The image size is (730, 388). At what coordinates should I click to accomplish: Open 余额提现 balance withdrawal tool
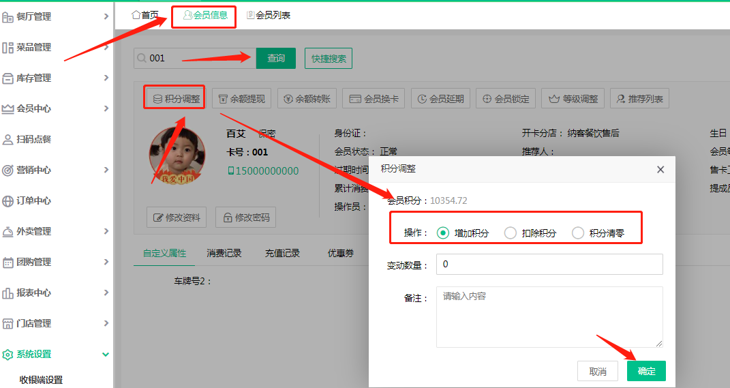click(x=242, y=98)
